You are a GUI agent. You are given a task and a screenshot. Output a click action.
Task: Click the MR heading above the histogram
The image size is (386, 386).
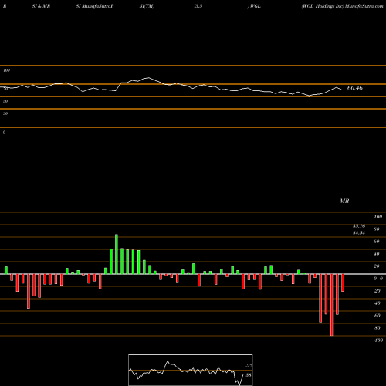click(x=344, y=201)
